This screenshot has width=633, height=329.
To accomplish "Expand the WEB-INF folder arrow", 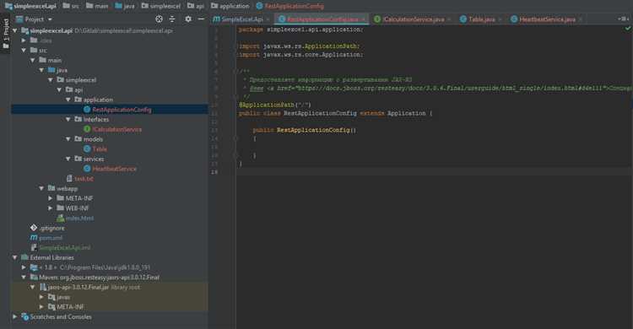I will point(51,208).
